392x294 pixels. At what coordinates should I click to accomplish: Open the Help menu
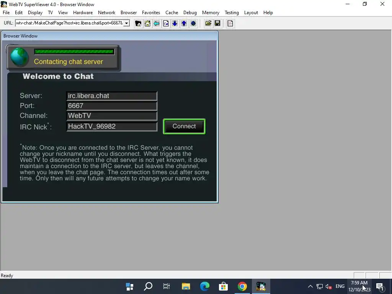[x=268, y=13]
